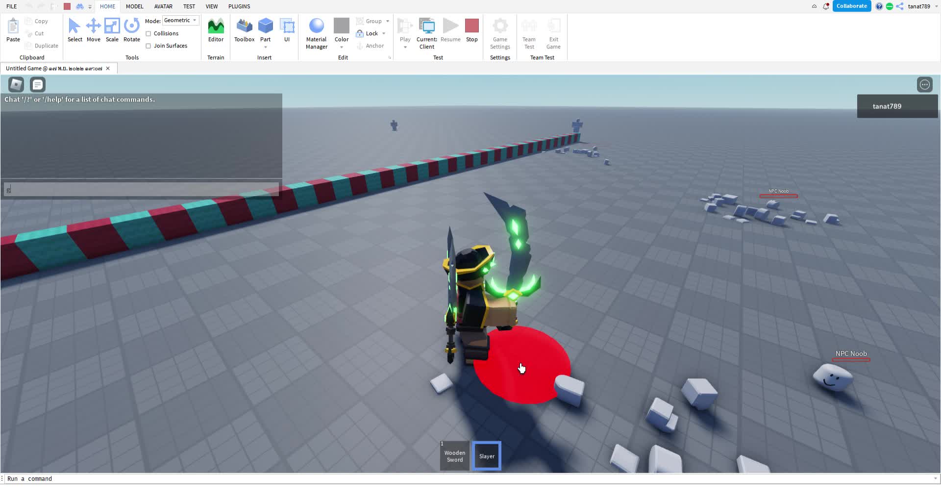The width and height of the screenshot is (941, 500).
Task: Click the Color swatch in Edit group
Action: [342, 25]
